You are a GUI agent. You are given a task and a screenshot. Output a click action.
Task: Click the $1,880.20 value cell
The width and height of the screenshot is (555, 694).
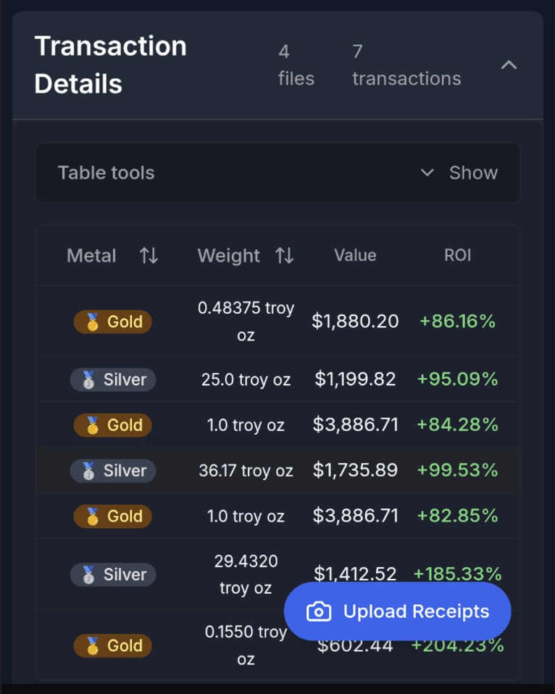tap(355, 322)
